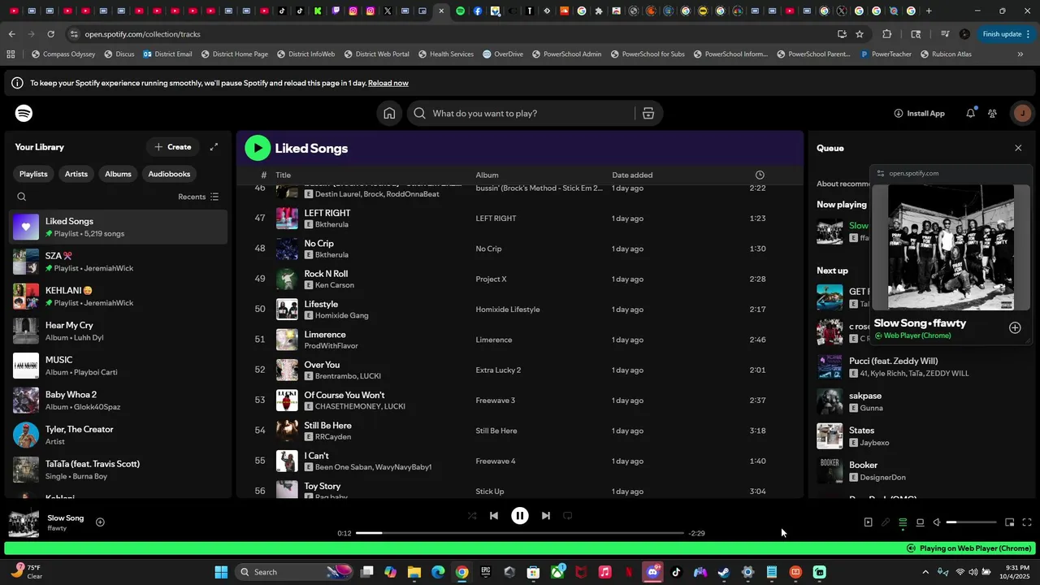The width and height of the screenshot is (1040, 585).
Task: Select the Limerence song title
Action: point(325,334)
